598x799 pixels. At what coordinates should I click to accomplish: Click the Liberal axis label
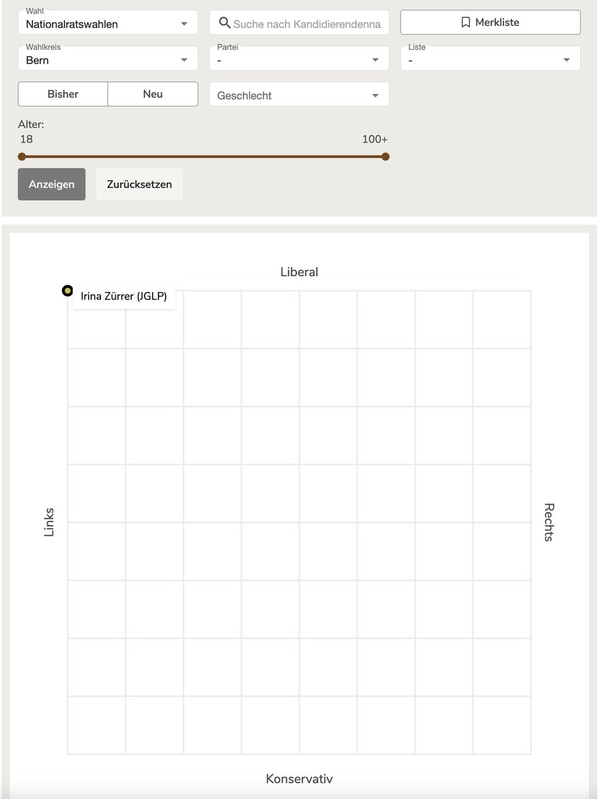point(299,272)
